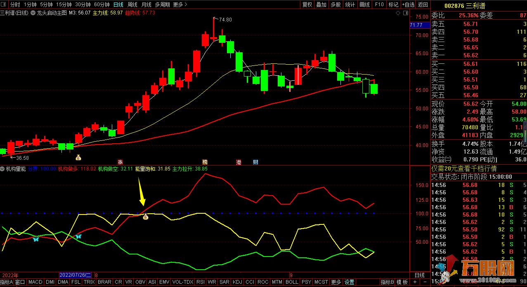The image size is (527, 287).
Task: Open indicator 设置 settings
Action: point(350,282)
